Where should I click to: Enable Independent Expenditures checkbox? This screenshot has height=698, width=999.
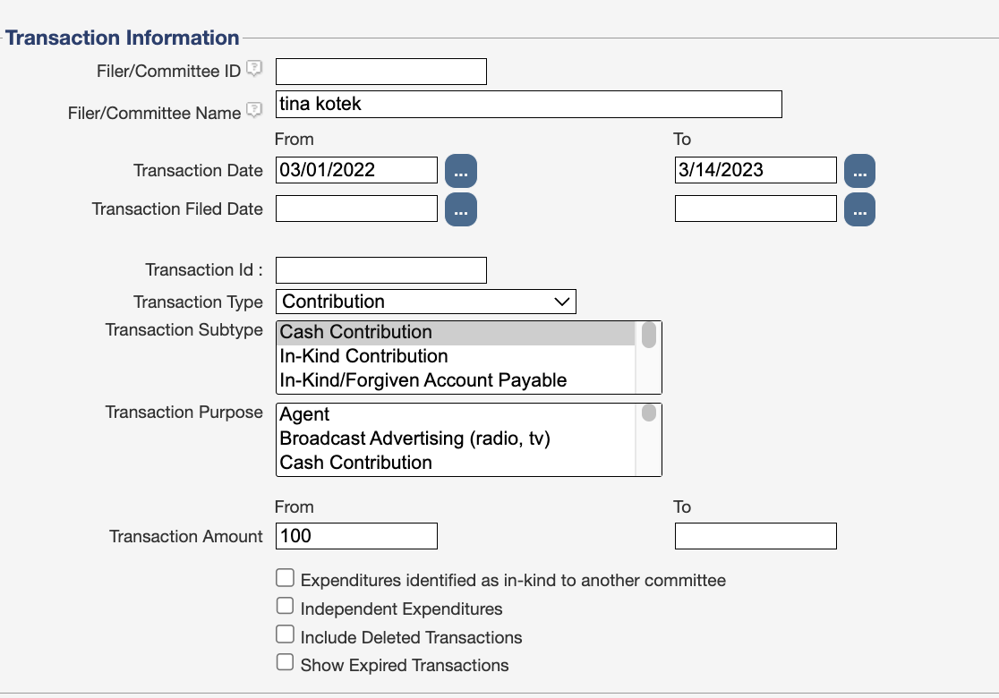click(x=285, y=606)
